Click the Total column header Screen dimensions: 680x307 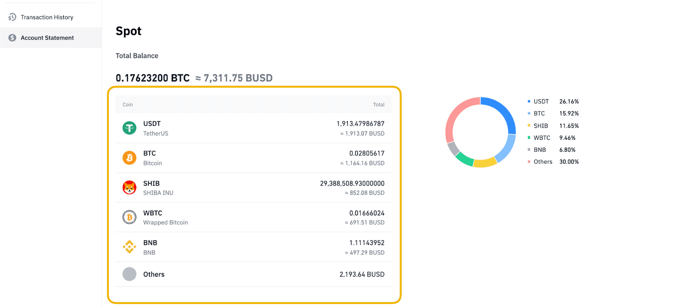coord(379,105)
